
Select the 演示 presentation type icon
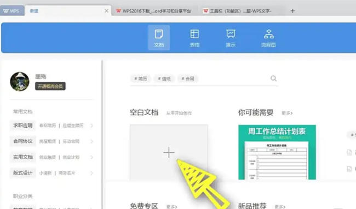pos(231,38)
